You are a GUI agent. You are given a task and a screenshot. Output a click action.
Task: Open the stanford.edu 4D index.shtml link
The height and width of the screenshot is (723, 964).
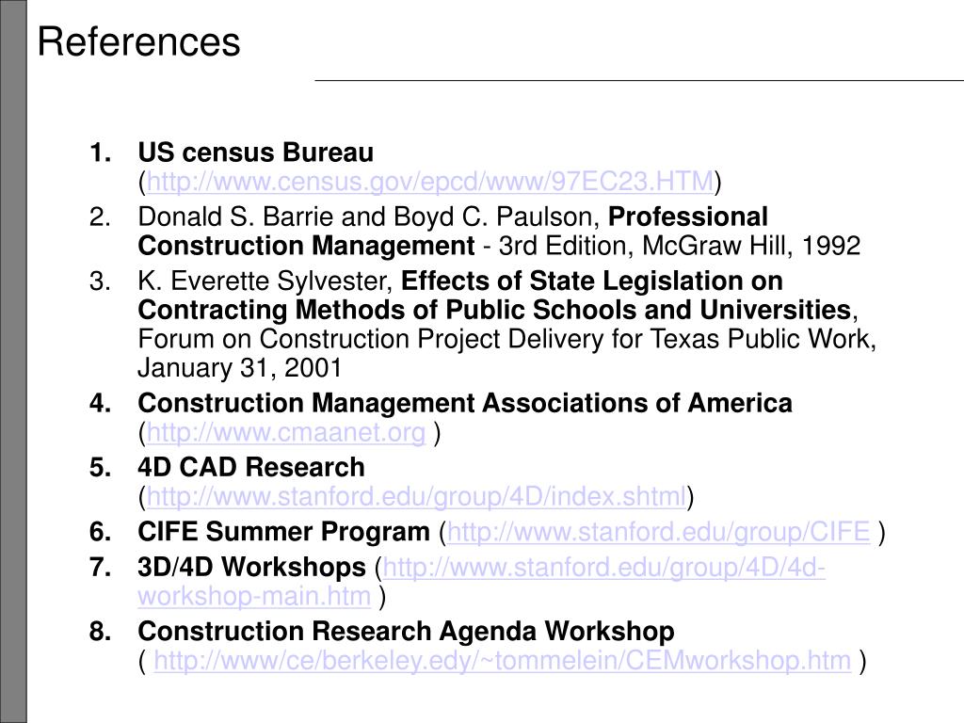pos(416,497)
